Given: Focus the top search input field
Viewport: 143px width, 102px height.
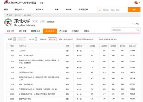Looking at the screenshot, I should [x=113, y=10].
